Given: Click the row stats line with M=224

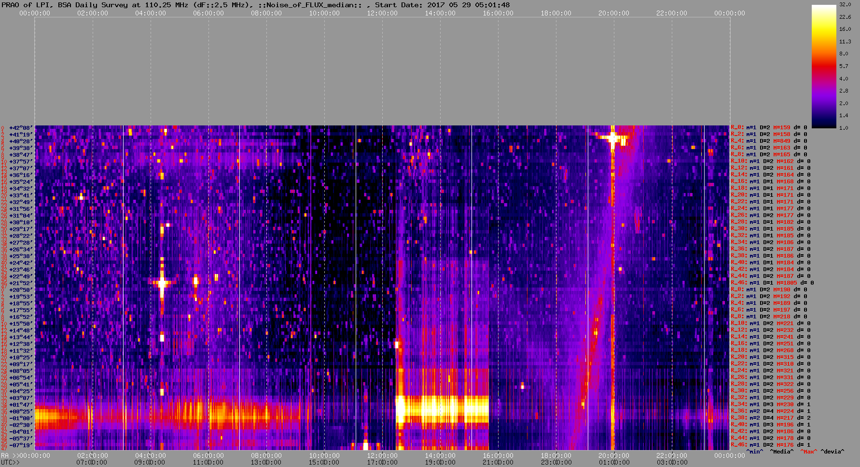Looking at the screenshot, I should [771, 412].
